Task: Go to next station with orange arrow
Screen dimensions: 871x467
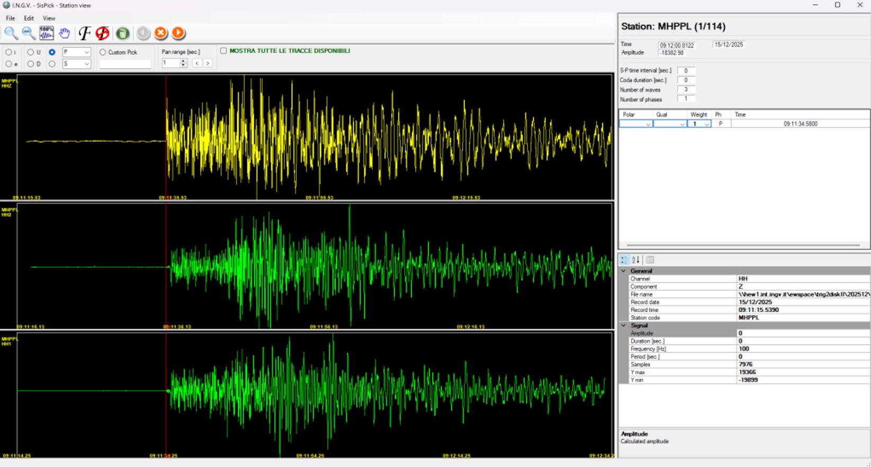Action: (178, 33)
